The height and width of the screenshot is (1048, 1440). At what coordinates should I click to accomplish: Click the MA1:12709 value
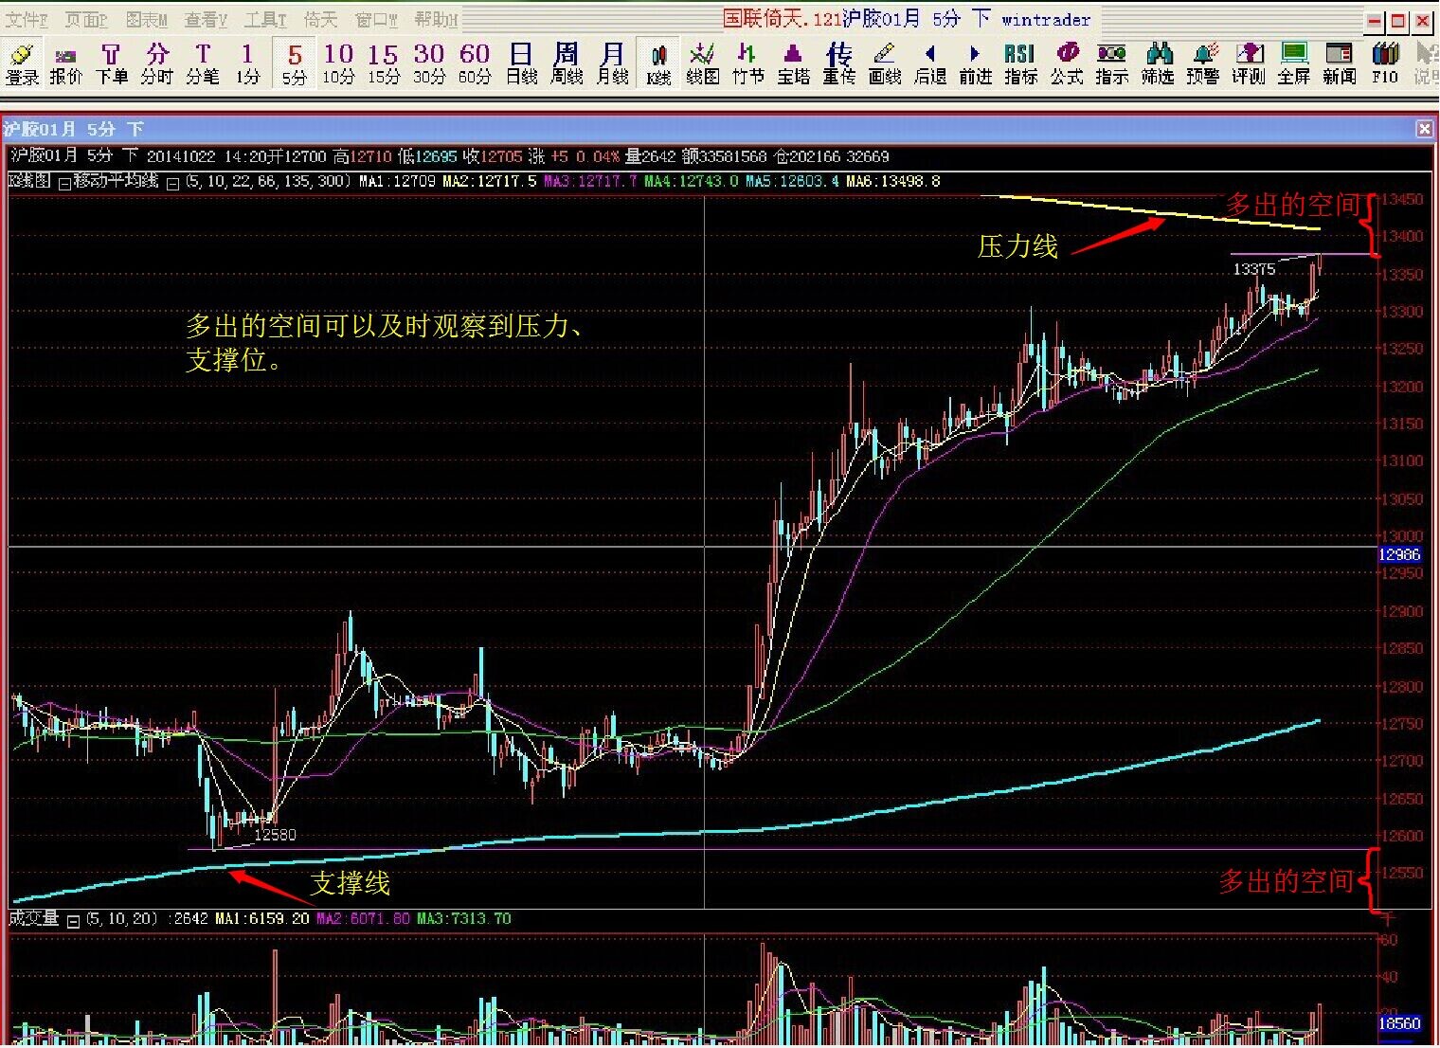coord(397,181)
